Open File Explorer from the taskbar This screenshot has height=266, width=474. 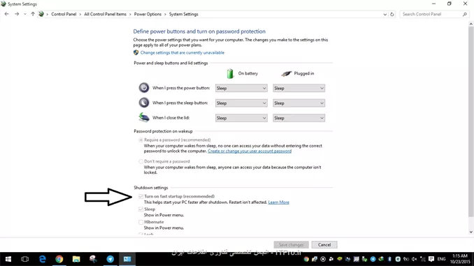click(76, 259)
